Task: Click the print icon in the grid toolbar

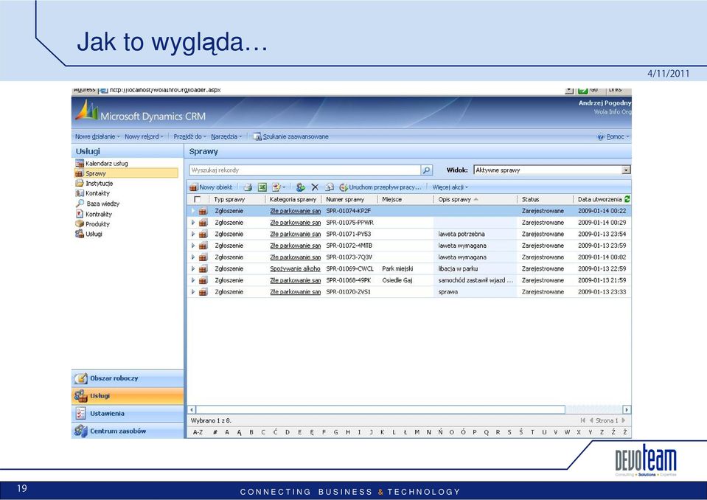Action: pos(248,187)
